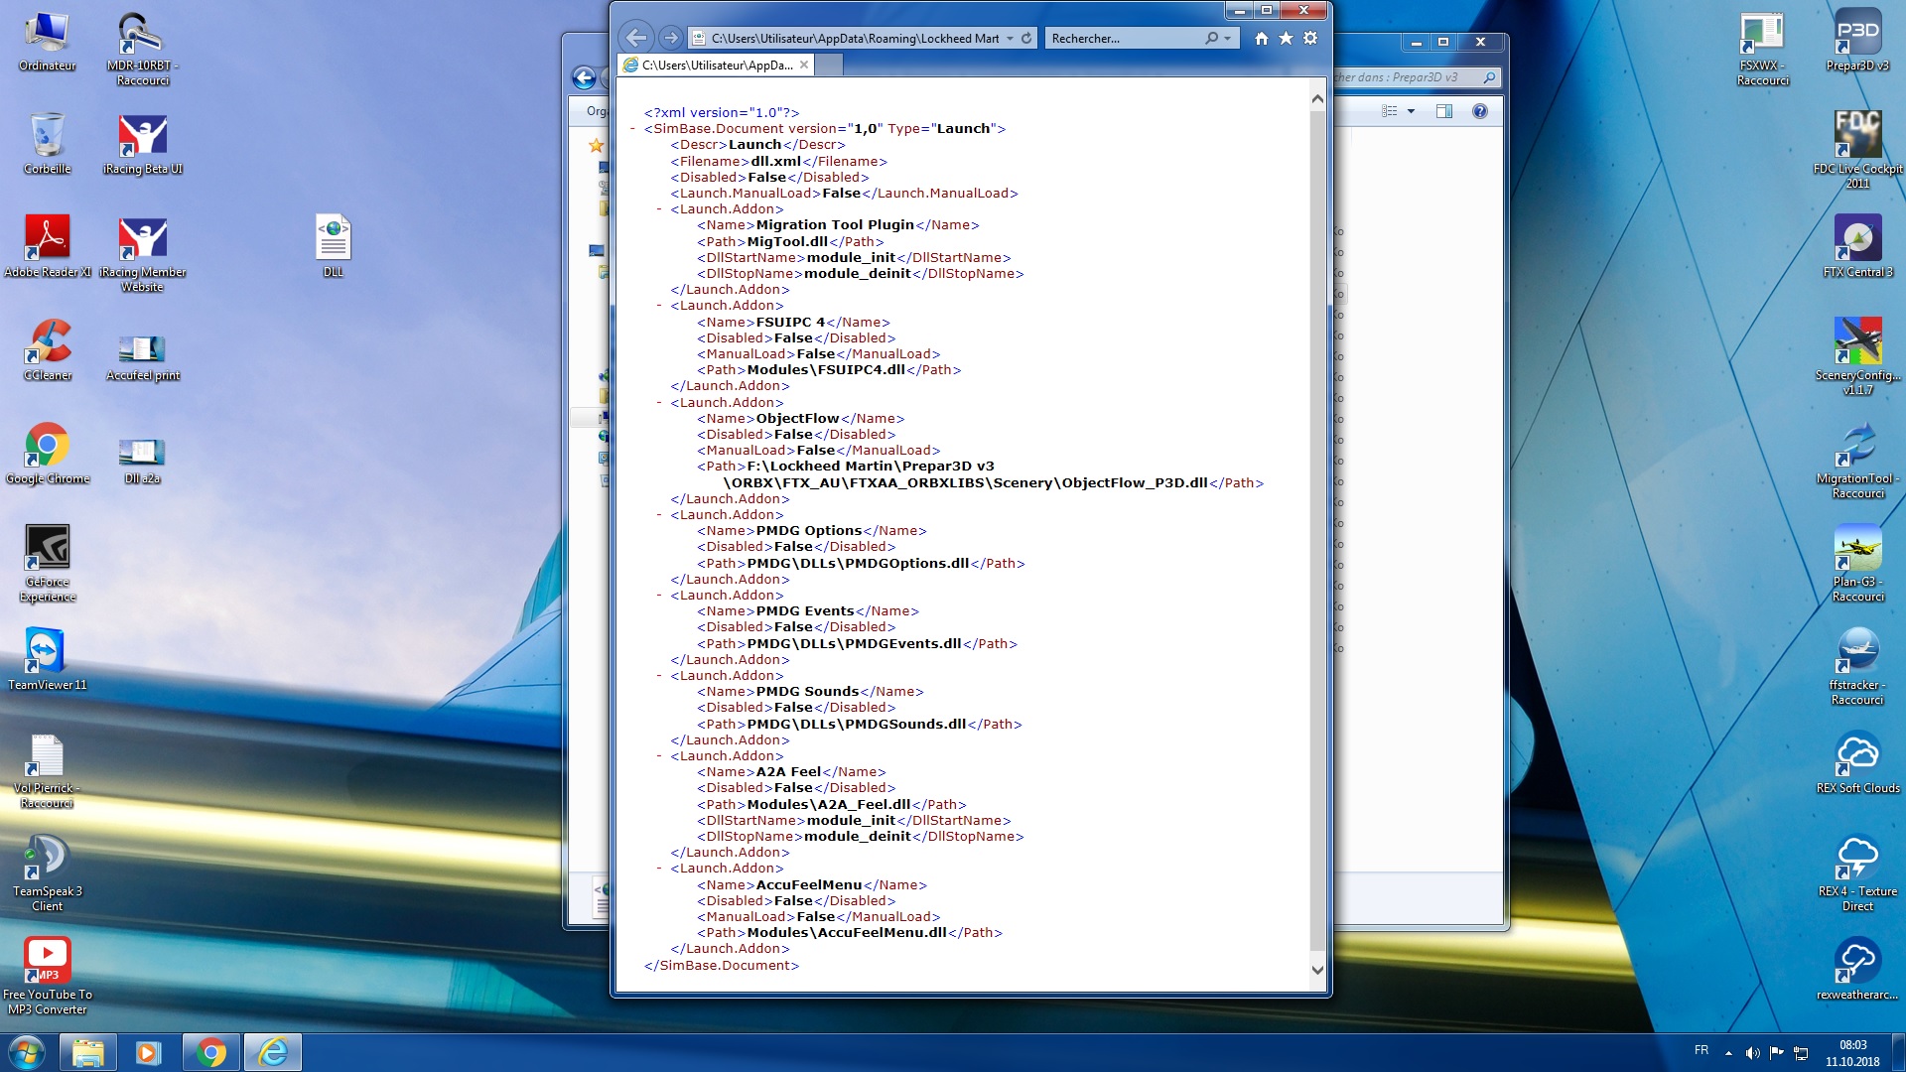The height and width of the screenshot is (1072, 1906).
Task: Launch Plan-G3 Raccourci
Action: (1857, 564)
